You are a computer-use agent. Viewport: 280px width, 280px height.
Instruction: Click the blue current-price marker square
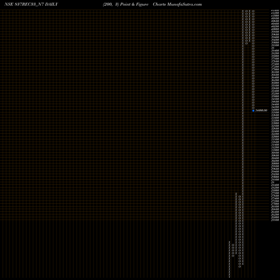[253, 110]
